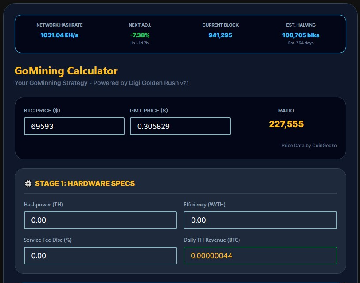Click next adjustment value -7.38%
This screenshot has width=360, height=283.
tap(140, 35)
